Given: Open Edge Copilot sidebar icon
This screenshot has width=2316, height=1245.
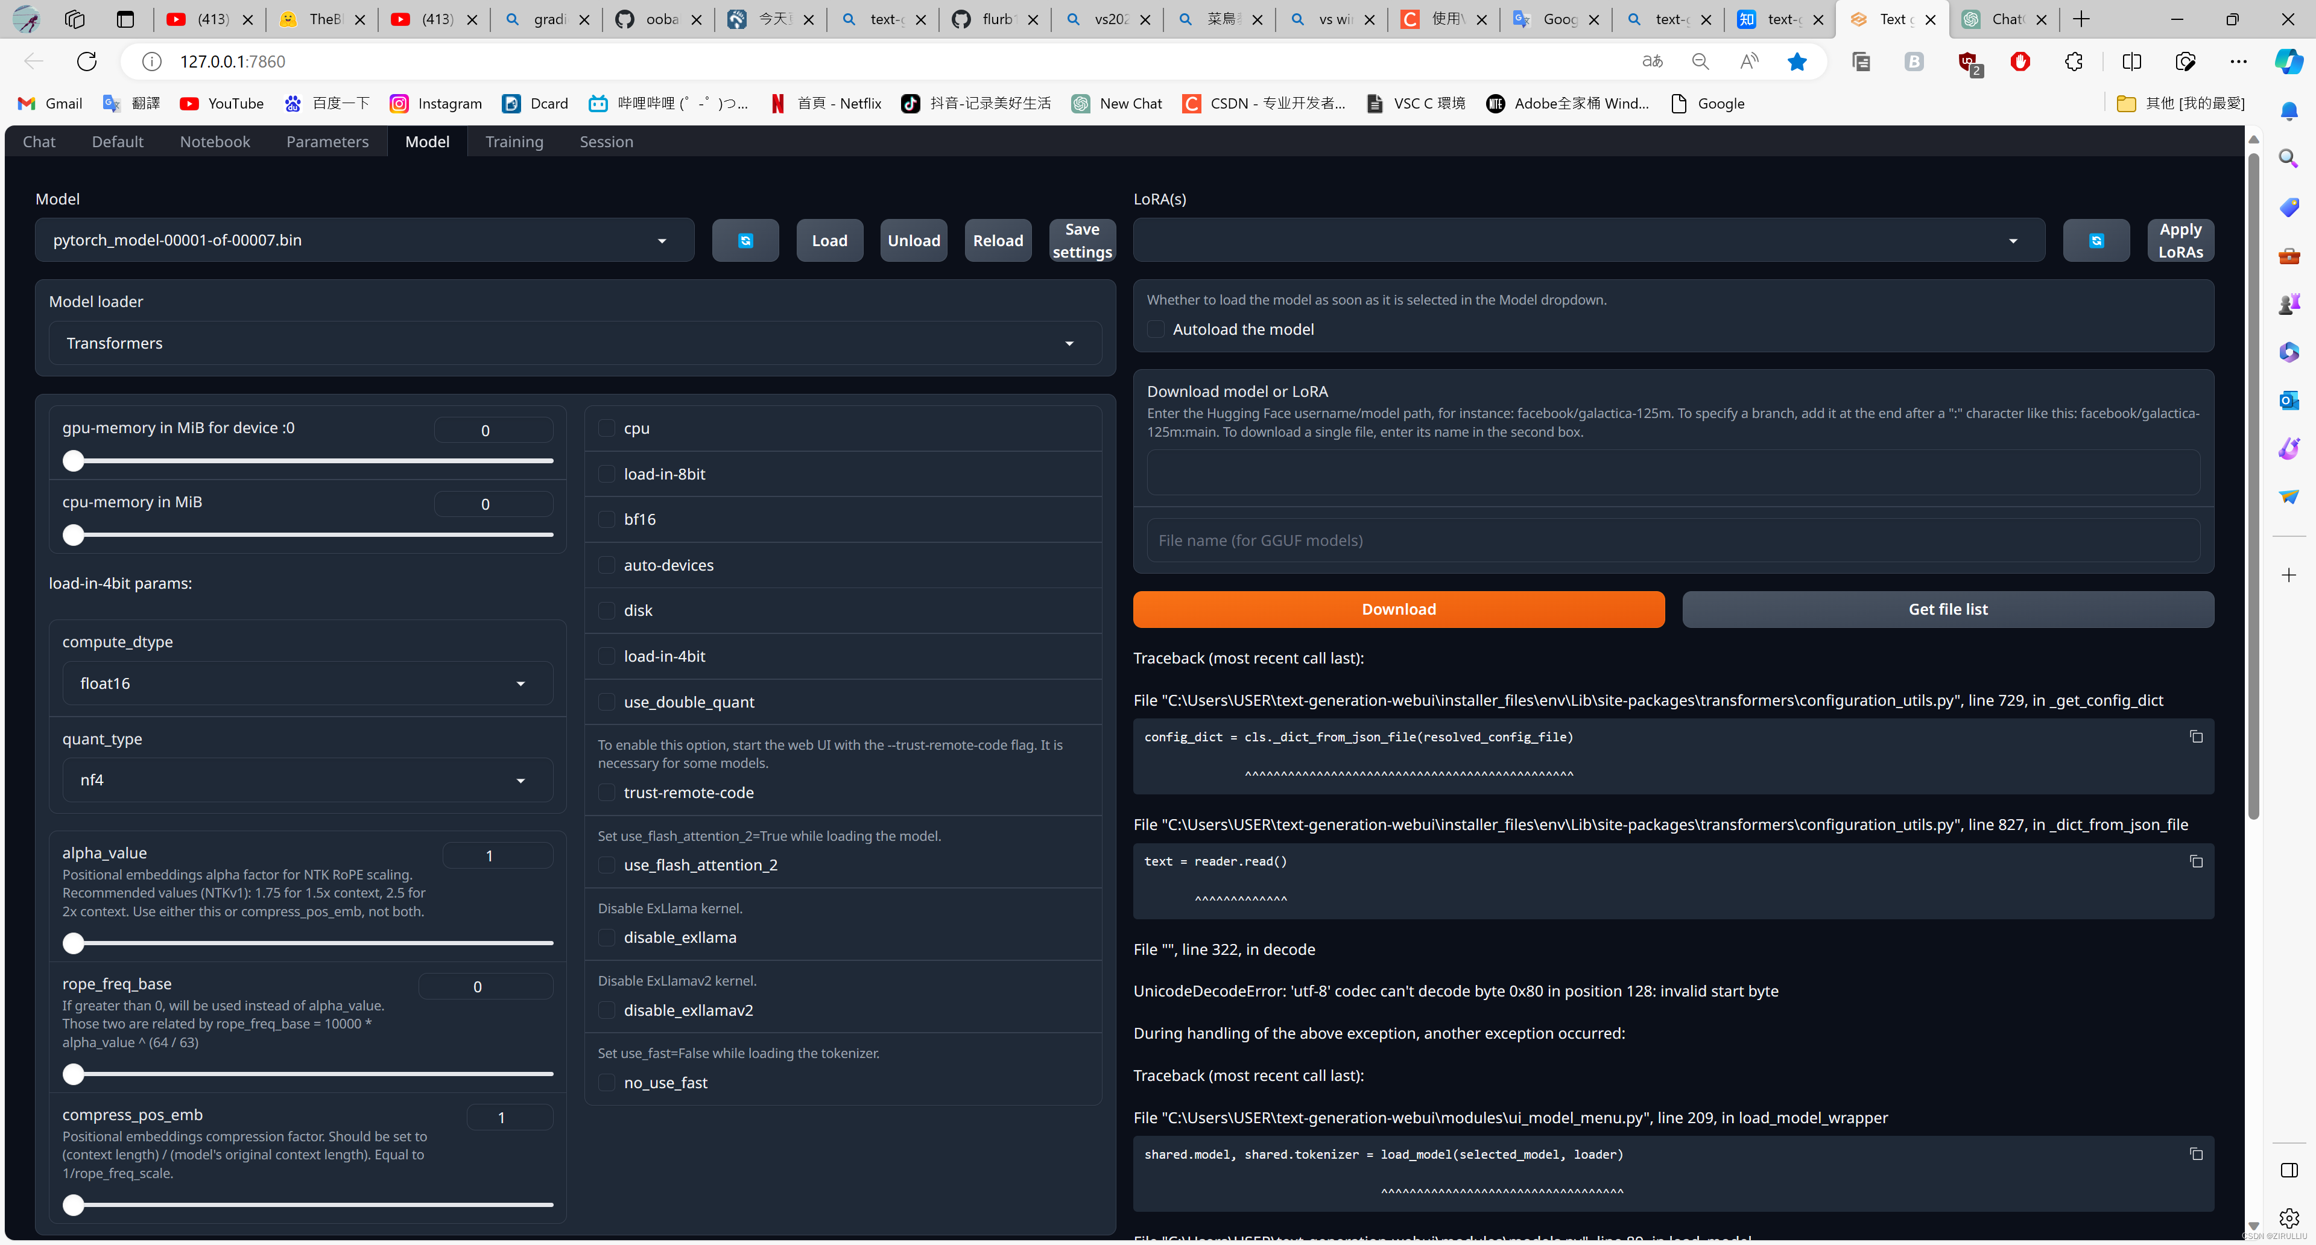Looking at the screenshot, I should [x=2288, y=61].
